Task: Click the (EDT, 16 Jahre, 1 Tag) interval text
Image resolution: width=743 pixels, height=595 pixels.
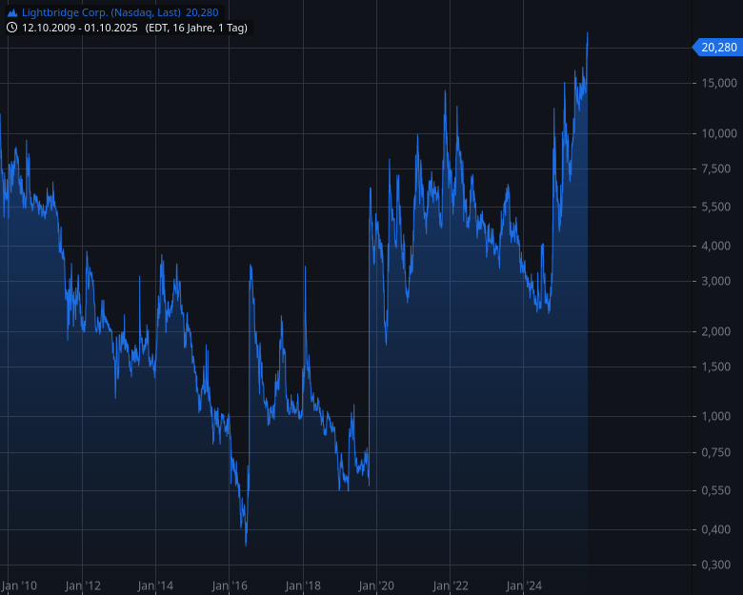Action: pos(196,28)
